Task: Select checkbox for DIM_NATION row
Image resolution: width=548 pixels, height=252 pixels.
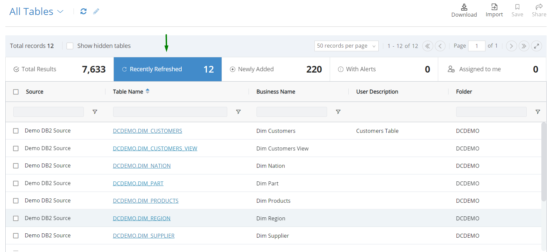Action: coord(16,166)
